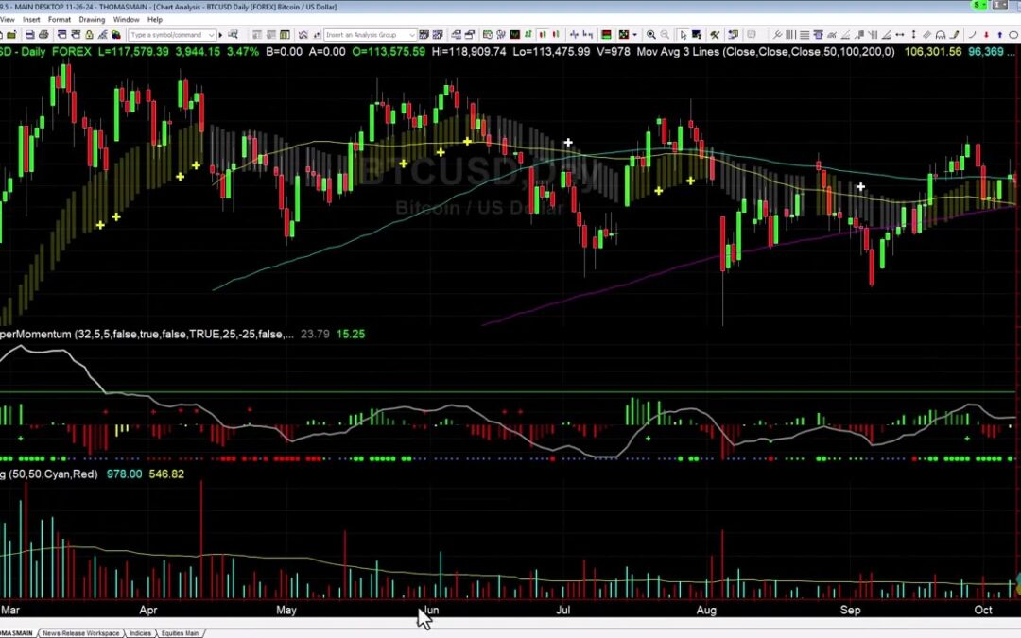Click the lock toolbar icon
Viewport: 1021px width, 638px height.
point(89,35)
